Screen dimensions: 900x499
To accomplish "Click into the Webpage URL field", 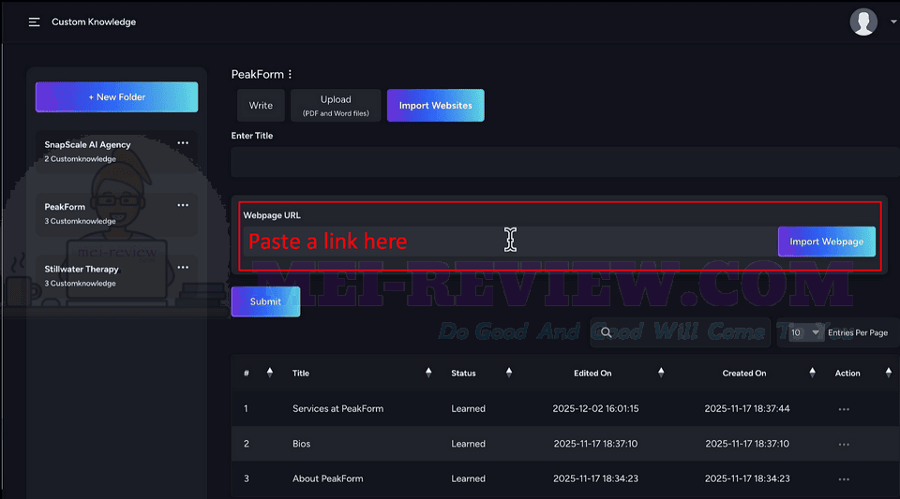I will click(510, 242).
